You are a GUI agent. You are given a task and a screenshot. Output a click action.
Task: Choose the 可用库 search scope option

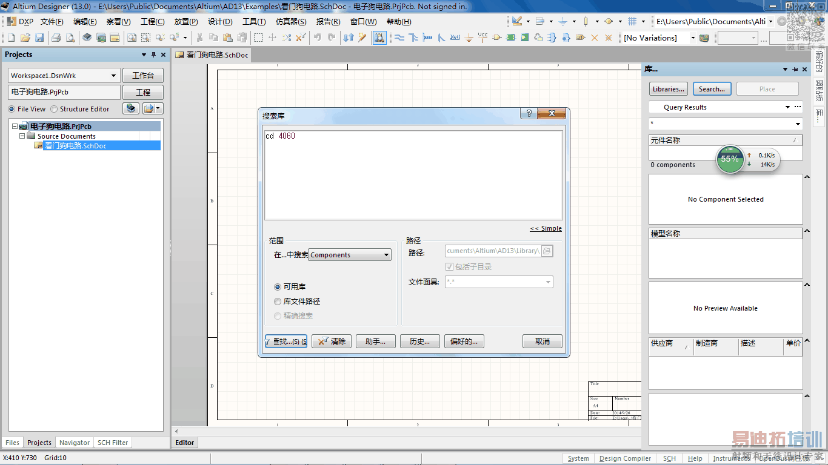pos(278,287)
